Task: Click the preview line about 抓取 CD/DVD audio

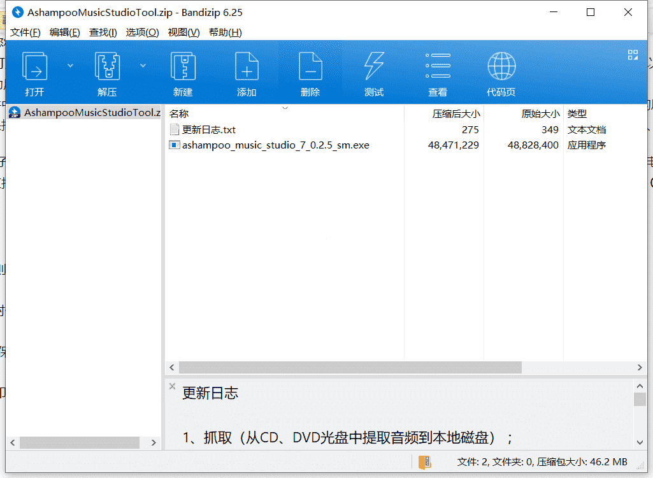Action: coord(348,438)
